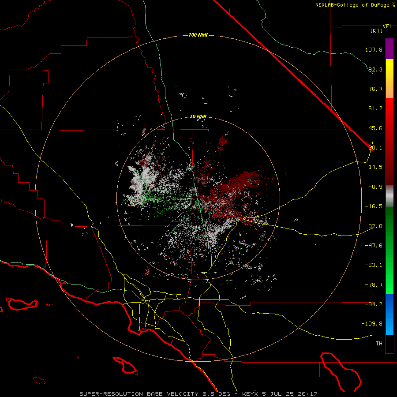The height and width of the screenshot is (397, 397).
Task: Select the -63.1 velocity scale value
Action: point(374,265)
